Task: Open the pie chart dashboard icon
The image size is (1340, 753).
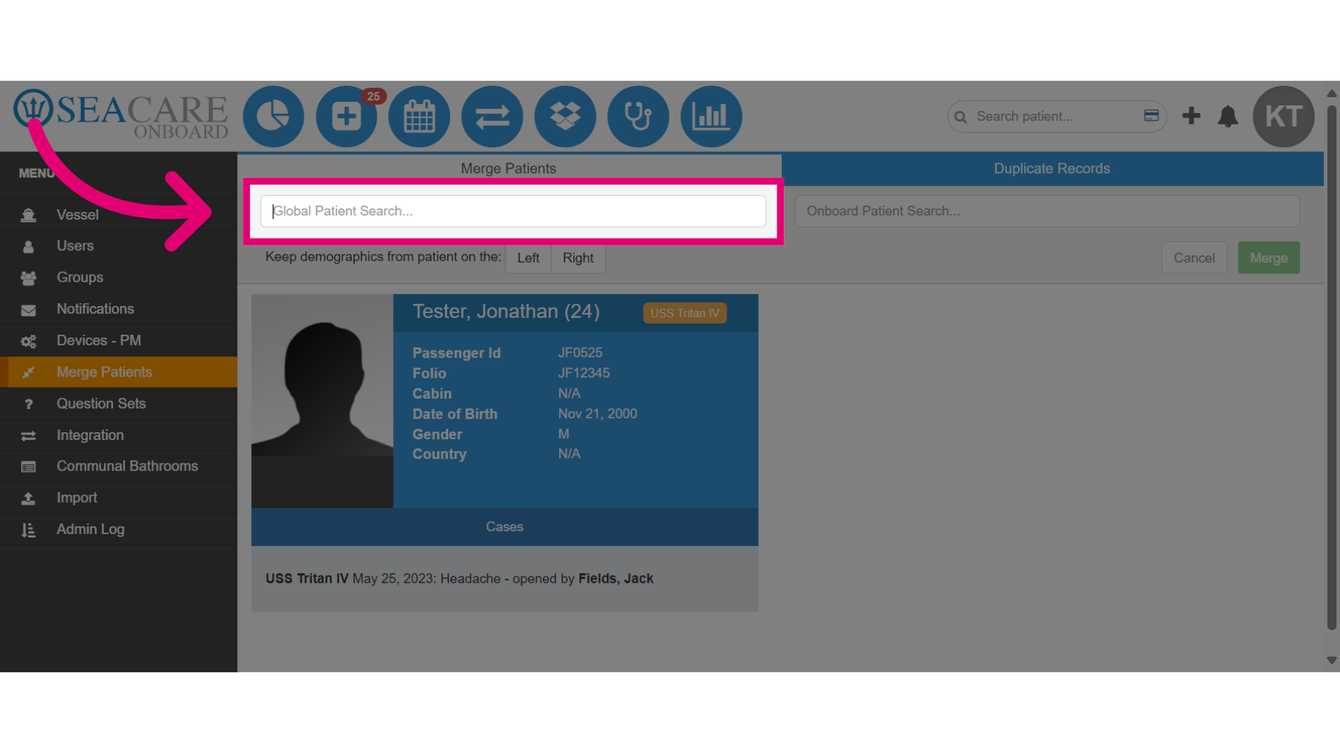Action: tap(274, 116)
